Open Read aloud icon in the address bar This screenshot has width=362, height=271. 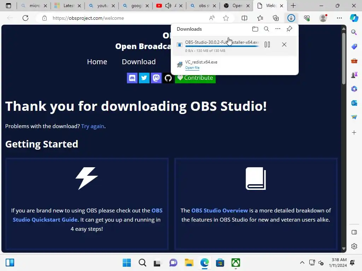click(212, 18)
